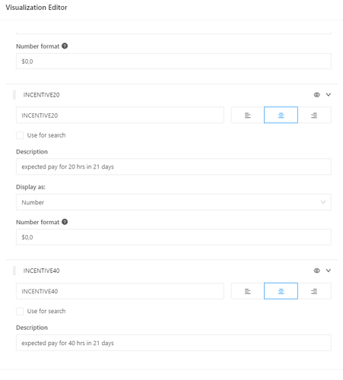
Task: Collapse the INCENTIVE40 section
Action: (x=329, y=271)
